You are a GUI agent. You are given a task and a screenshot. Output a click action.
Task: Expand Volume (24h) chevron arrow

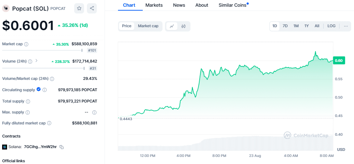tap(36, 61)
